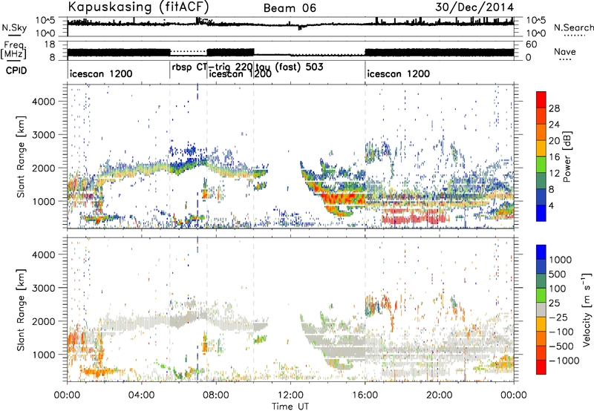This screenshot has width=594, height=411.
Task: Click the 20:00 time tick label
Action: click(x=439, y=395)
